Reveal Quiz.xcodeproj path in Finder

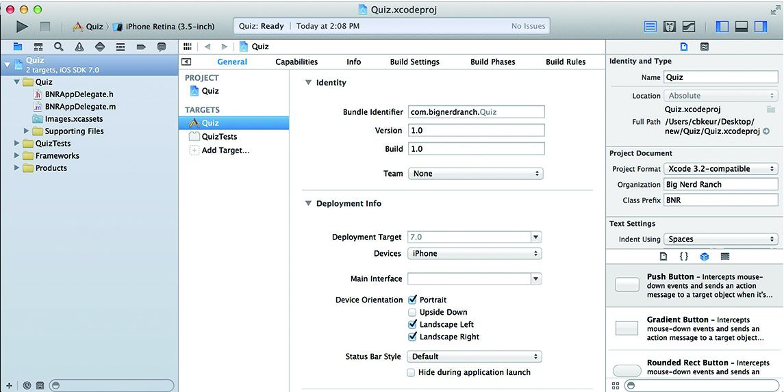tap(766, 131)
